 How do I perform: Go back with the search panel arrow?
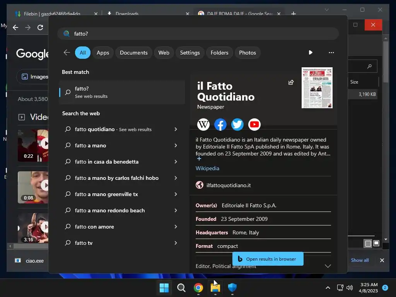coord(67,53)
